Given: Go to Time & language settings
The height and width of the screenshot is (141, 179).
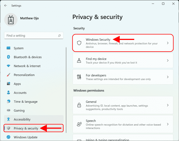Looking at the screenshot, I should click(x=26, y=102).
